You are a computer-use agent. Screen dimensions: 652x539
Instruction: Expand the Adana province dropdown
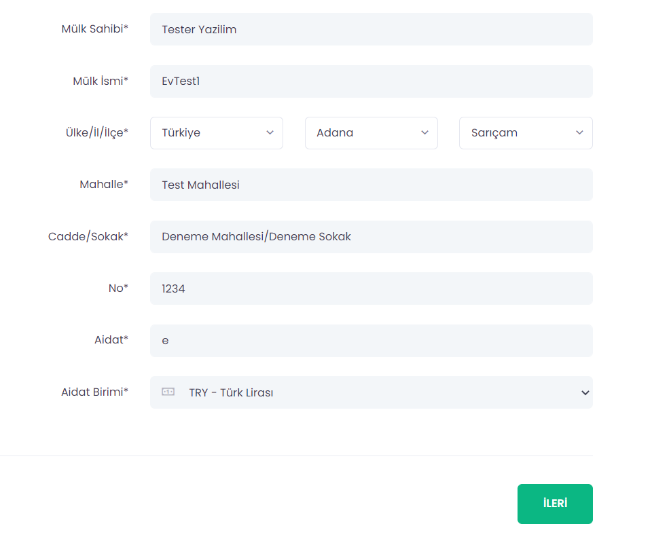[371, 133]
